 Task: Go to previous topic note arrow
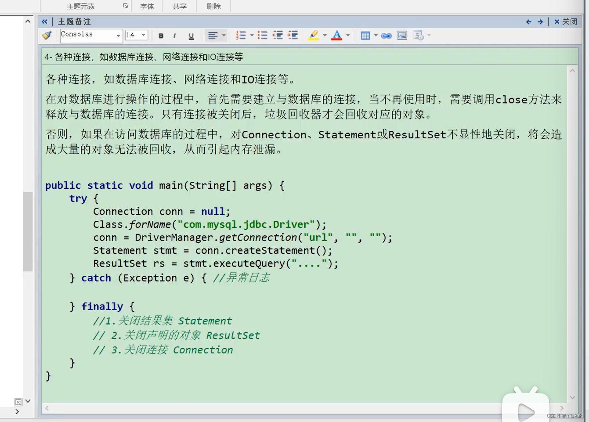(x=529, y=22)
